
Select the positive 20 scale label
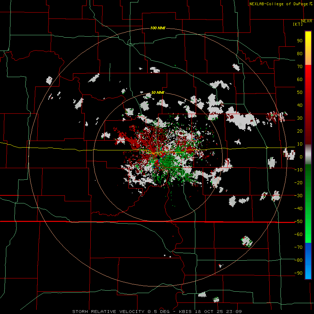point(300,131)
